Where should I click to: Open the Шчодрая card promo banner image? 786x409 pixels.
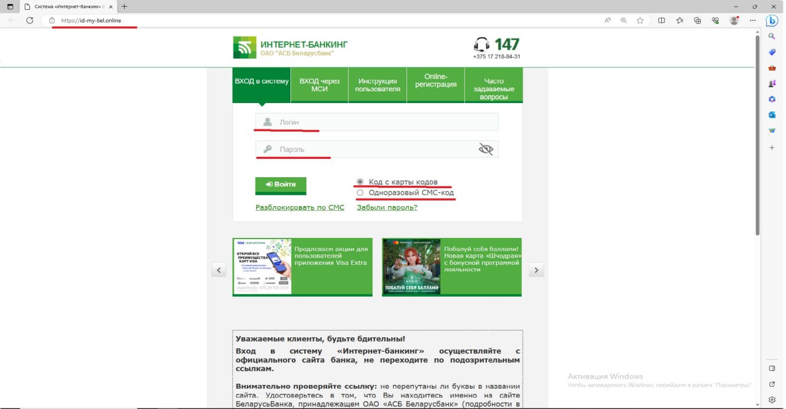[411, 267]
